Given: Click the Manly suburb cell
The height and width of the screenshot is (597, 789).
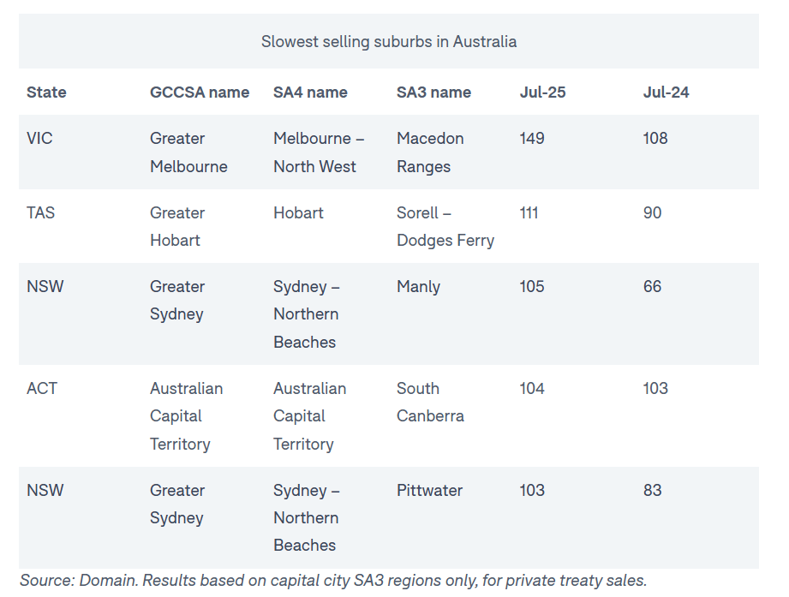Looking at the screenshot, I should point(418,287).
